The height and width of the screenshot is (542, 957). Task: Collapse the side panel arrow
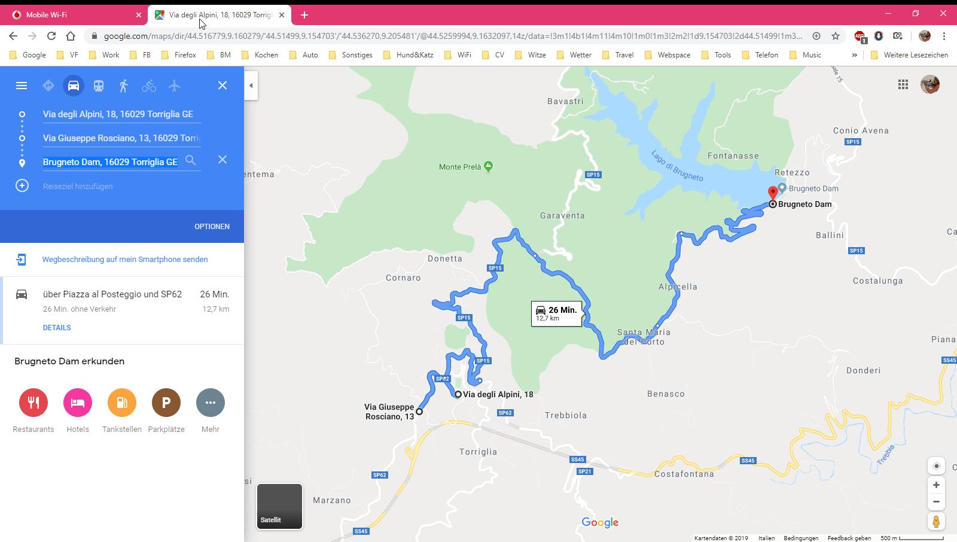[x=251, y=86]
